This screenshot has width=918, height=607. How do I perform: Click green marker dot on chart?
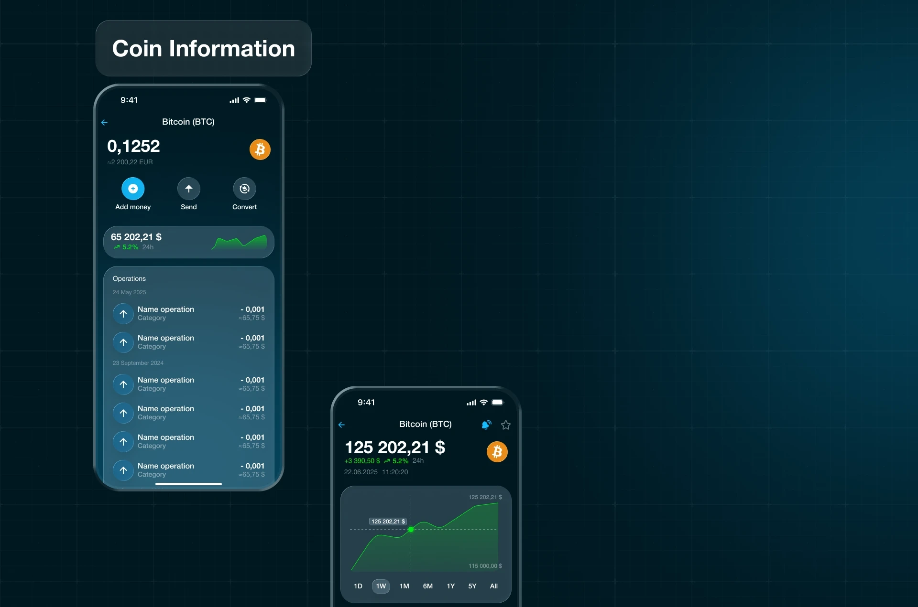coord(411,529)
